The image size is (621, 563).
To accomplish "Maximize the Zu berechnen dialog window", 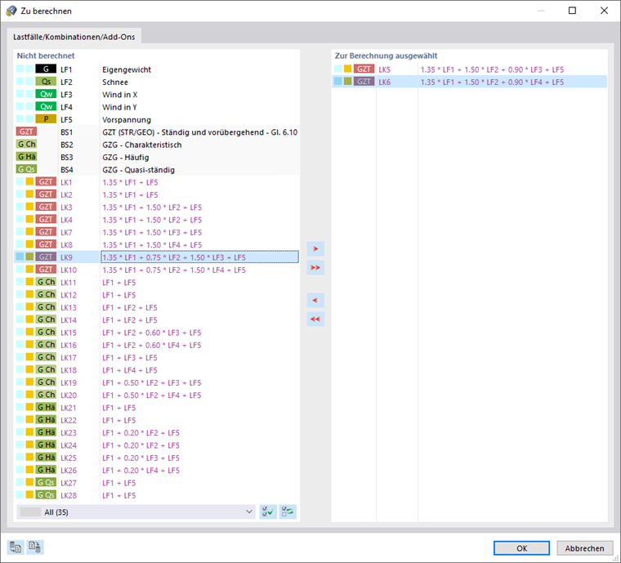I will [572, 11].
